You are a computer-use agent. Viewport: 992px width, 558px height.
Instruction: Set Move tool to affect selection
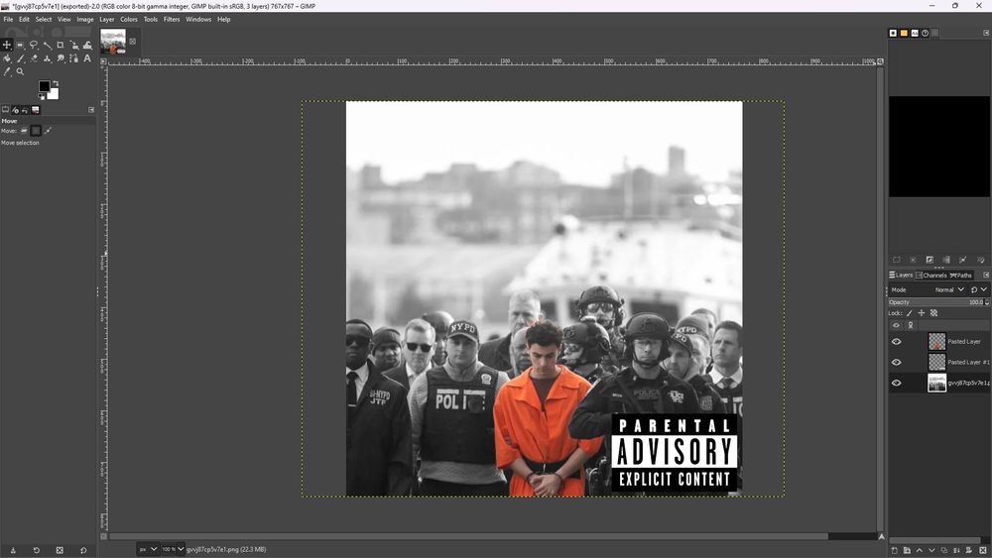(x=36, y=131)
